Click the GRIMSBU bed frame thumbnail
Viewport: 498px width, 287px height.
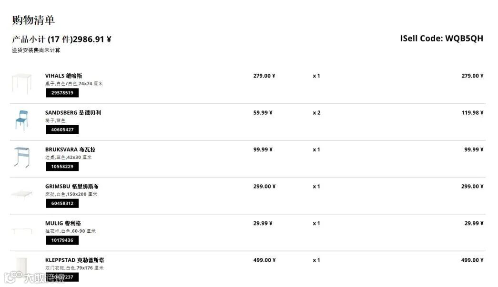pos(21,194)
